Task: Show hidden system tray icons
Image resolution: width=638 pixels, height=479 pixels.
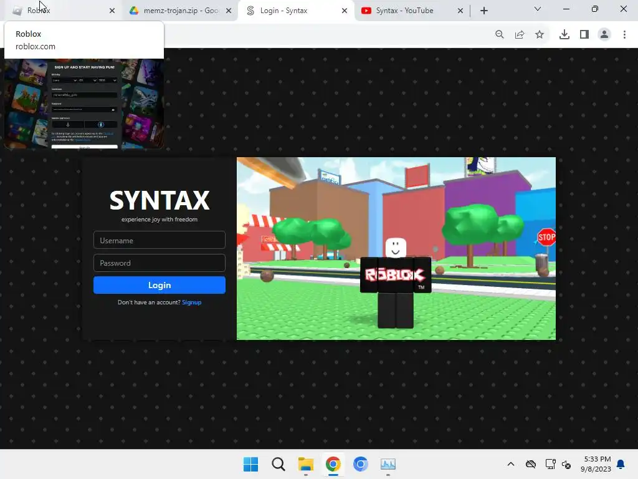Action: tap(511, 464)
